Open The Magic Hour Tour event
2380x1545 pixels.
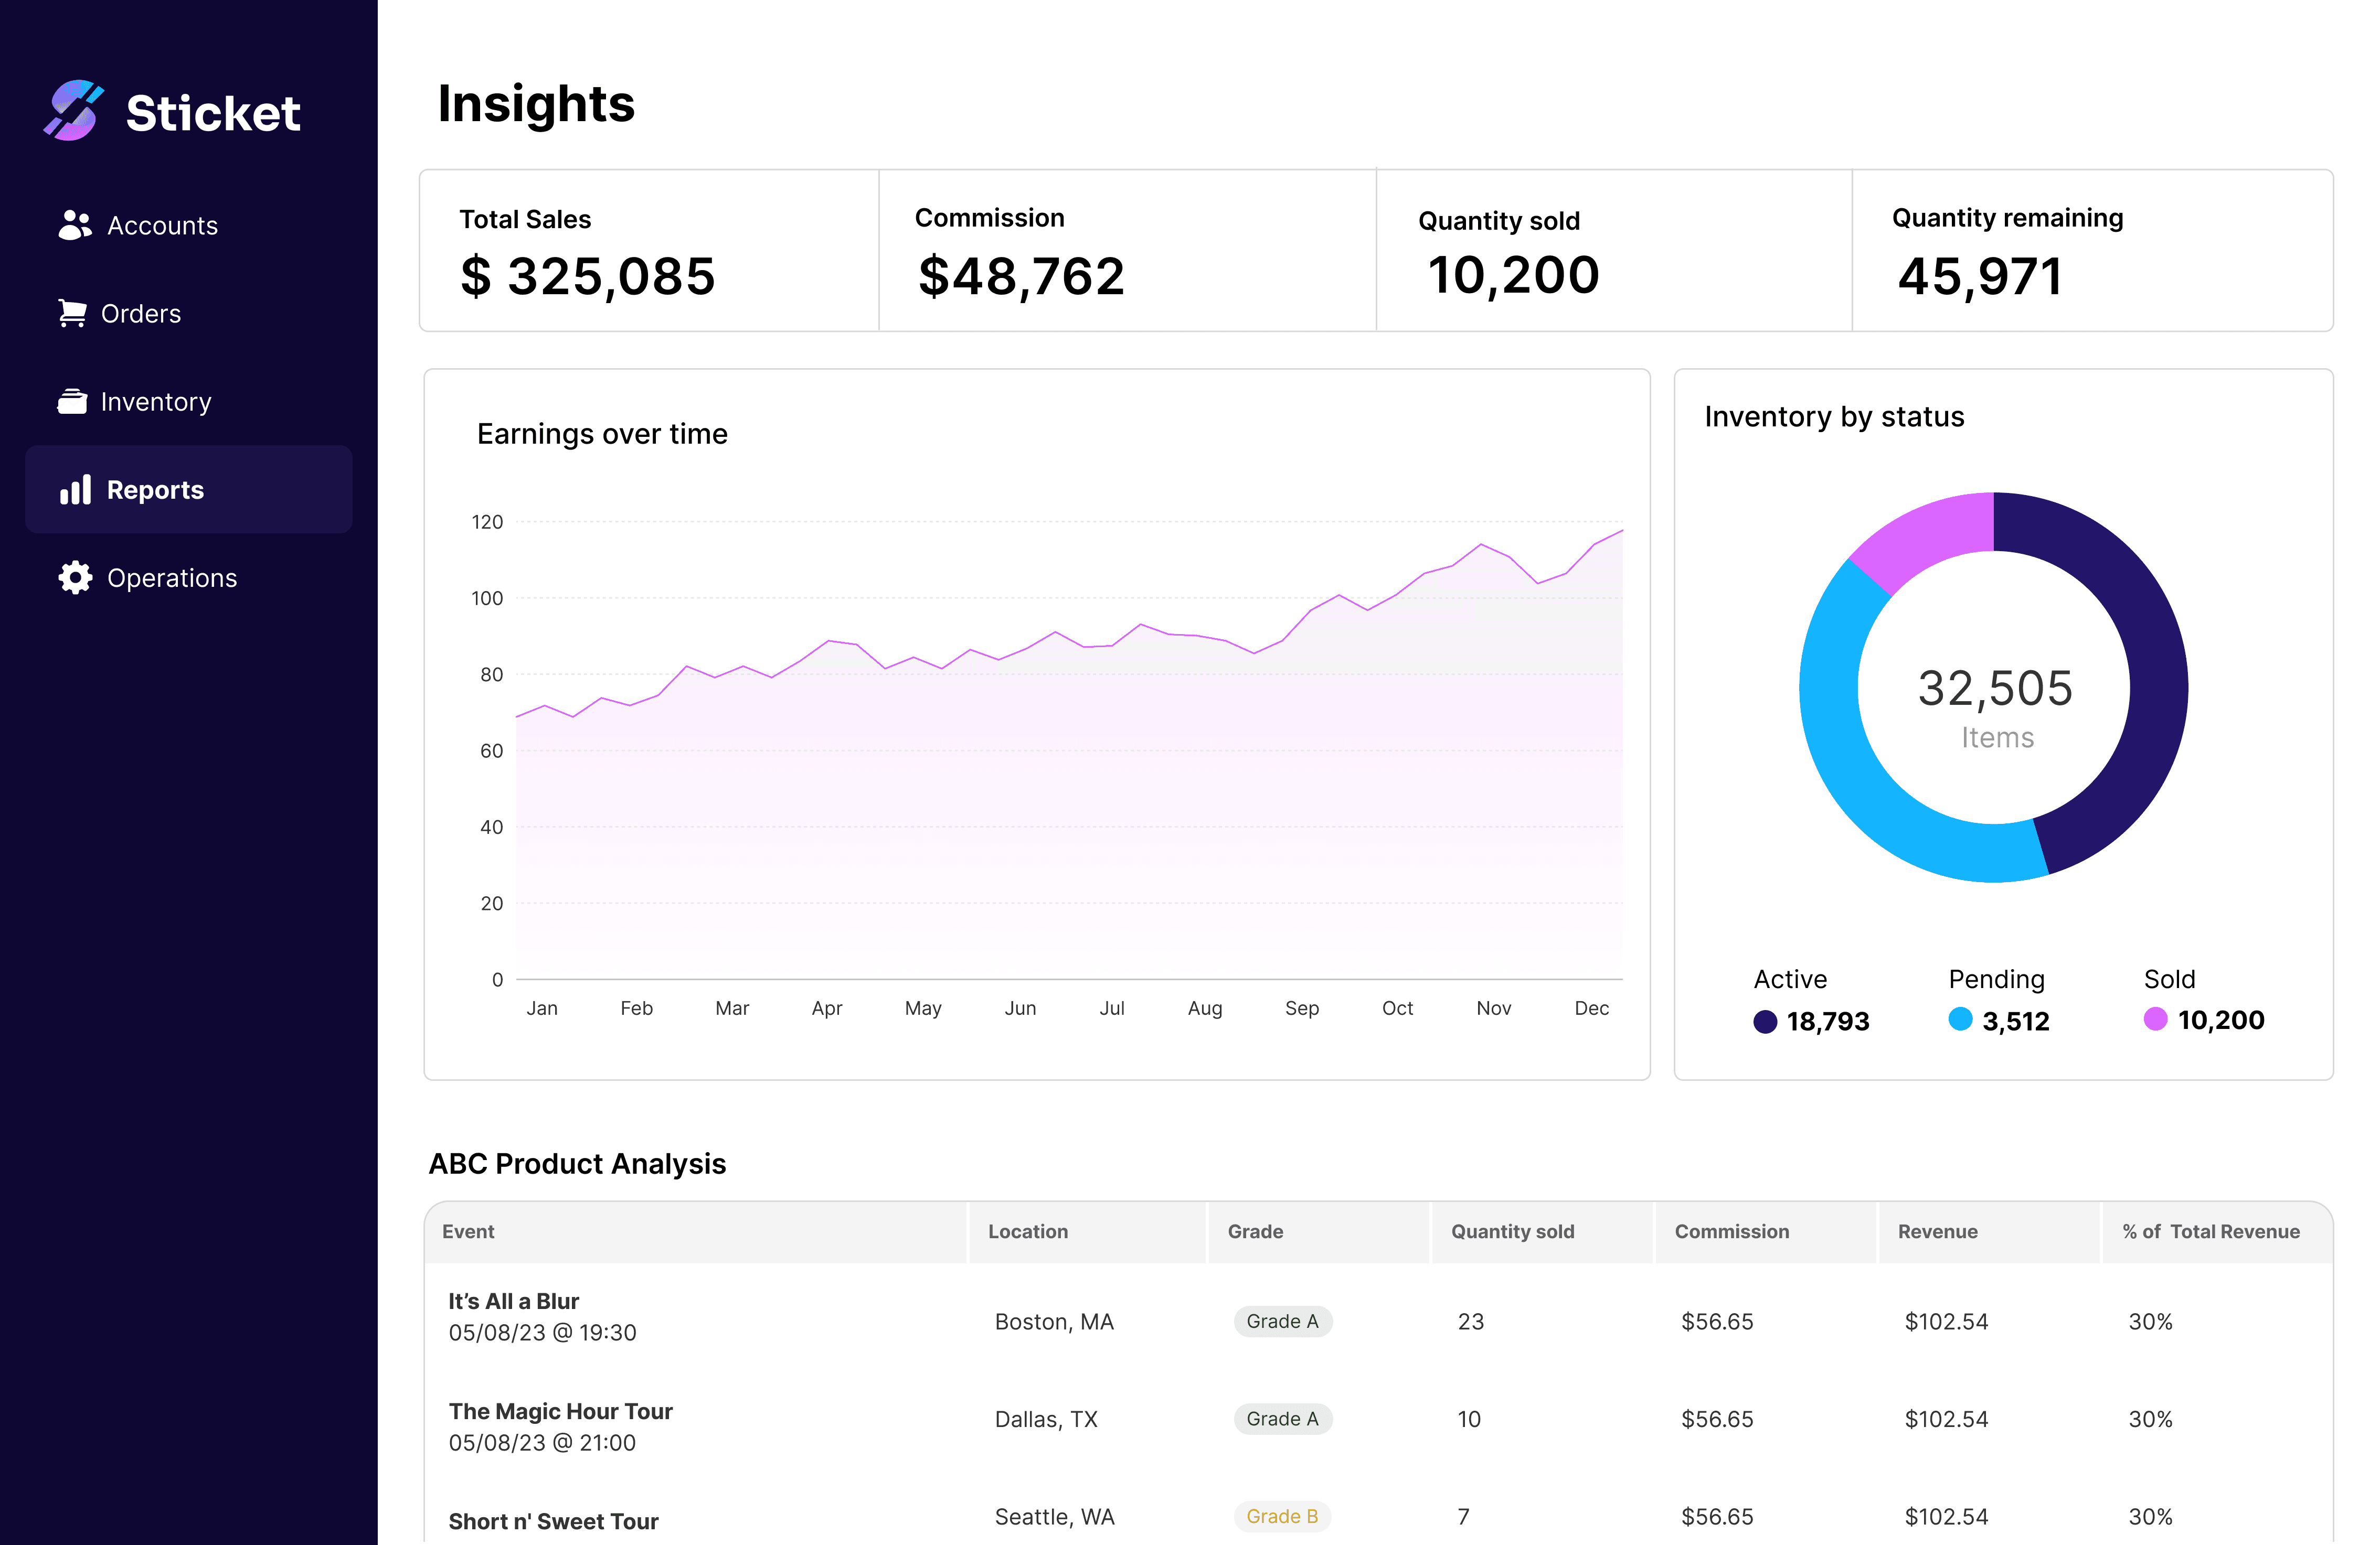[x=560, y=1411]
